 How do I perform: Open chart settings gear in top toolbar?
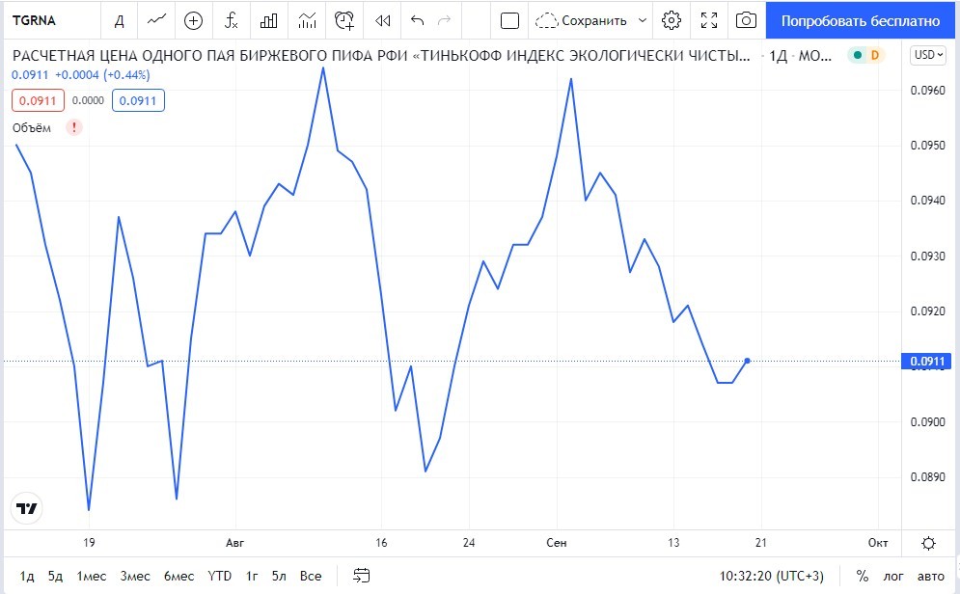(x=672, y=20)
